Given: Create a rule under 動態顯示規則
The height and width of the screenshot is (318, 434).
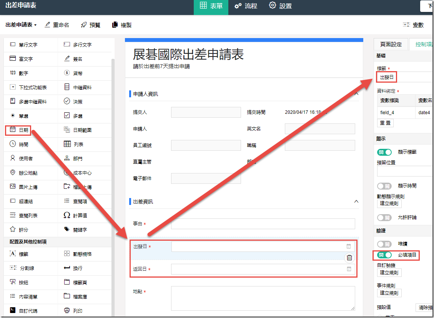Looking at the screenshot, I should [389, 203].
